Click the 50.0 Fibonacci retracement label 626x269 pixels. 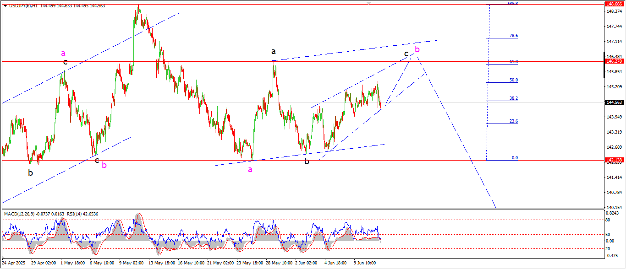click(514, 80)
